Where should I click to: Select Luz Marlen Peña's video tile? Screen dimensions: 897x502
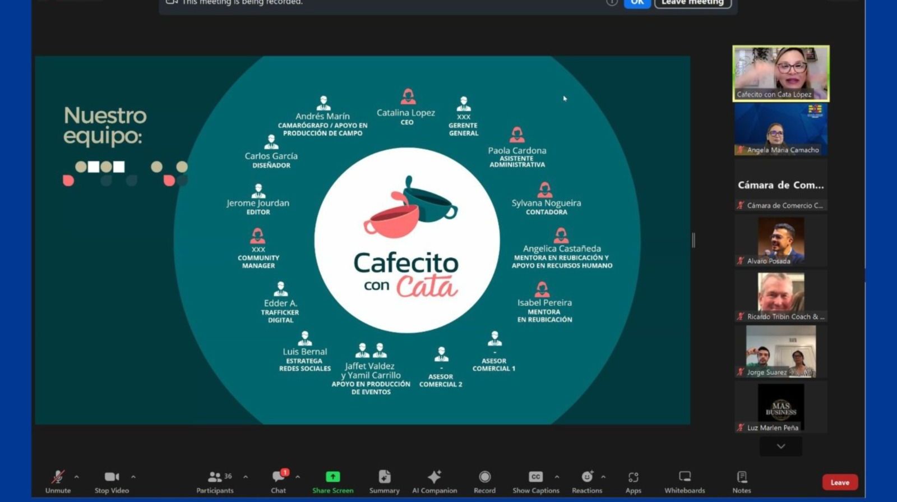tap(781, 407)
